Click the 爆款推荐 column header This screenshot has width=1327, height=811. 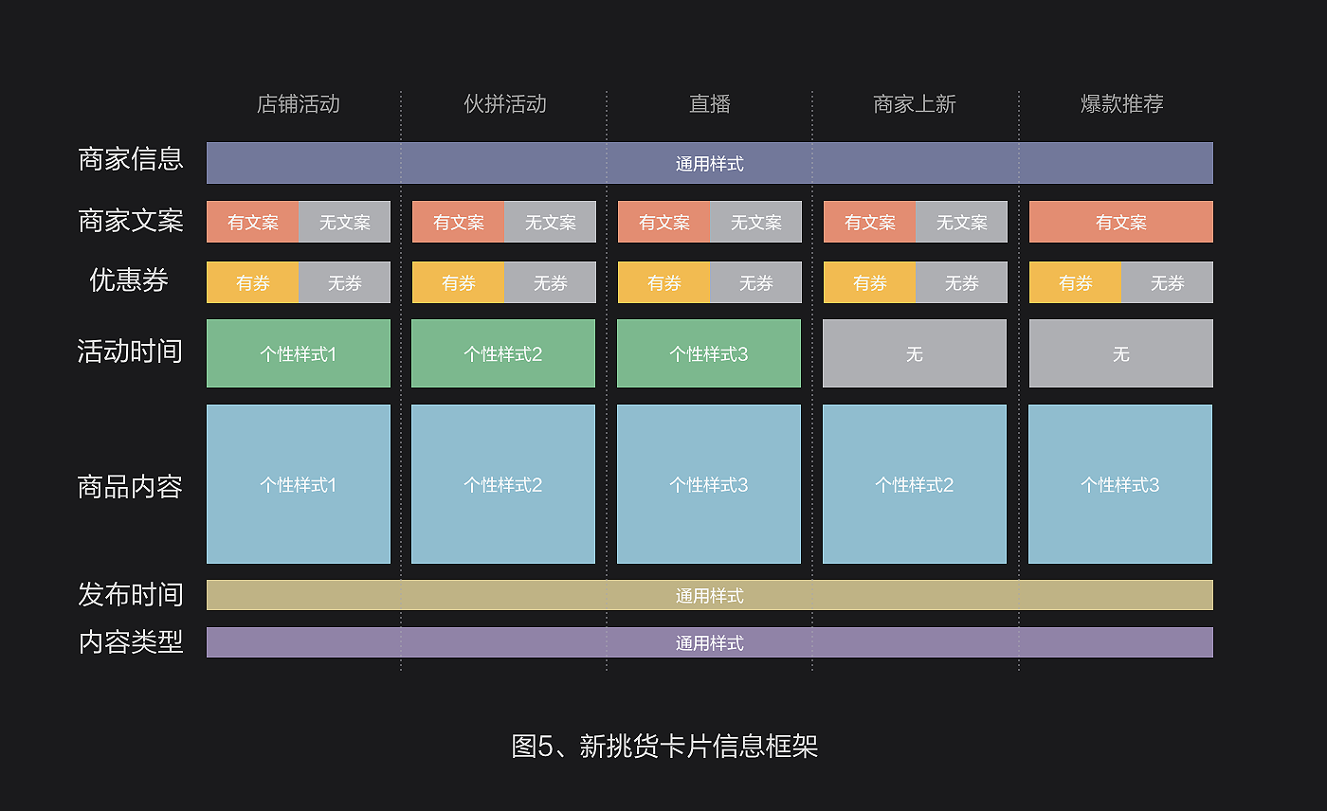coord(1121,104)
